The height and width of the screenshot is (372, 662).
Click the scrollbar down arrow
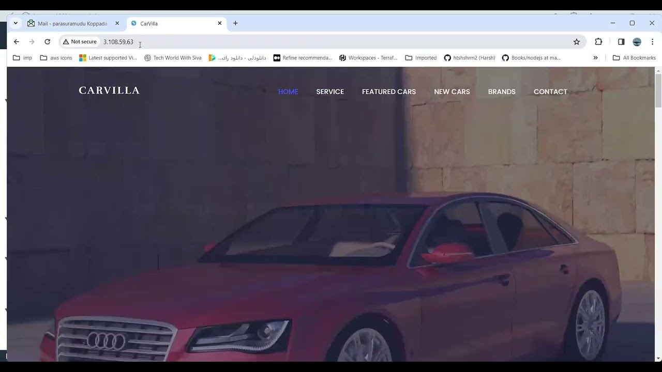pyautogui.click(x=658, y=358)
